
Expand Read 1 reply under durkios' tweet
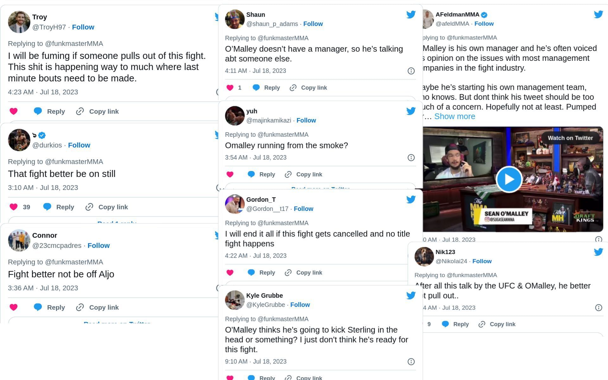click(x=117, y=223)
